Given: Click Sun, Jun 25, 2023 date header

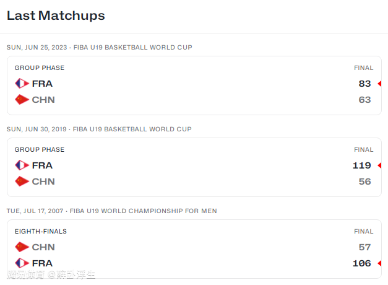Looking at the screenshot, I should point(37,48).
